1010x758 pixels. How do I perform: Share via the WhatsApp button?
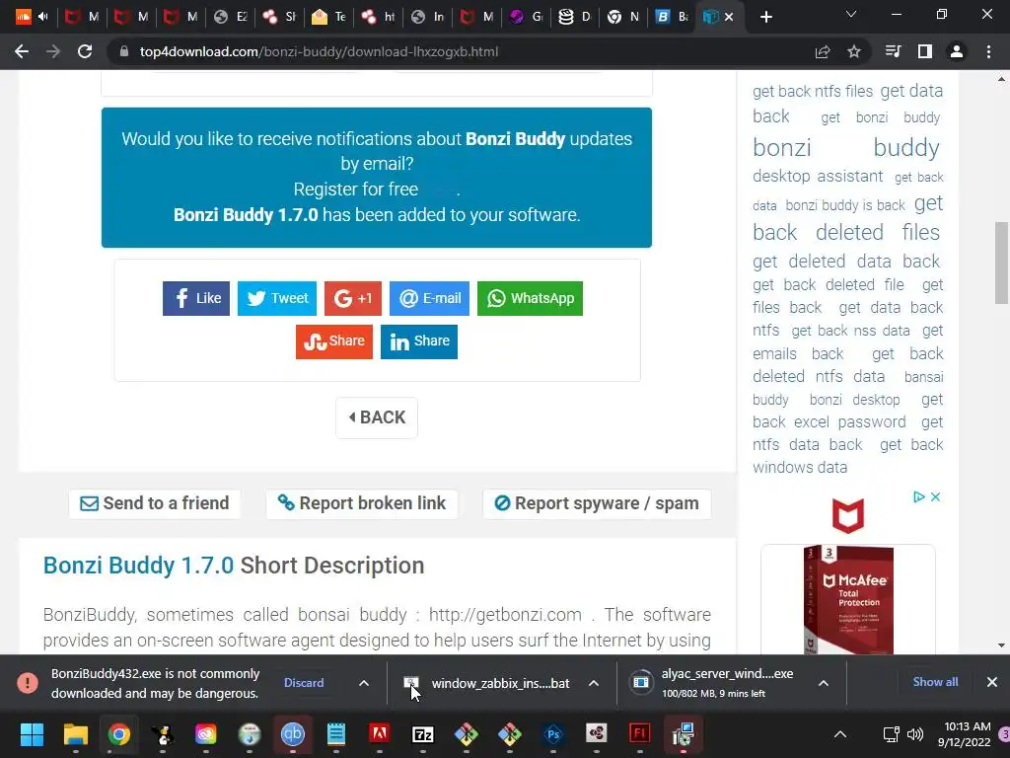[x=530, y=298]
